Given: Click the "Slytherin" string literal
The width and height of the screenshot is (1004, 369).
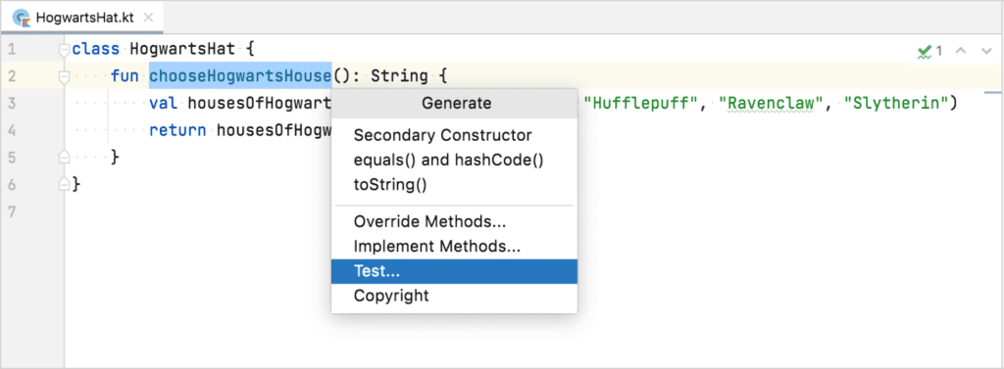Looking at the screenshot, I should (x=895, y=103).
